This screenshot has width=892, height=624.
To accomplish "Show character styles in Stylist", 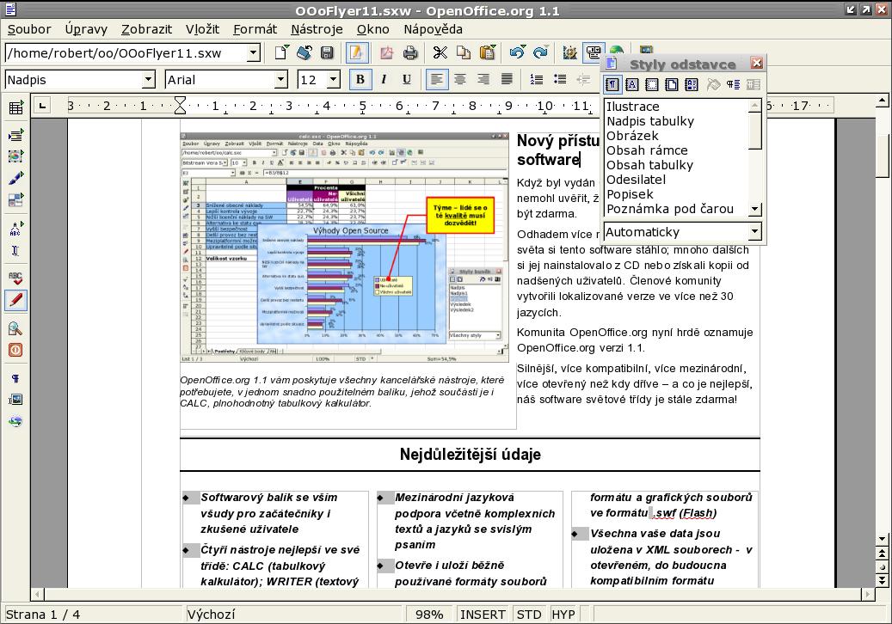I will [632, 85].
